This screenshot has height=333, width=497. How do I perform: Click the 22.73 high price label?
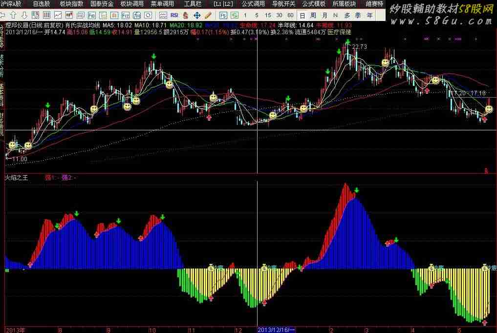[x=360, y=46]
